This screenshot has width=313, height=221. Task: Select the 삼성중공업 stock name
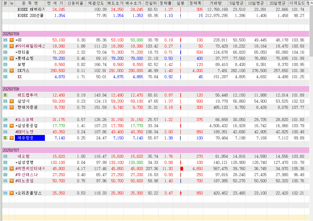click(x=27, y=126)
